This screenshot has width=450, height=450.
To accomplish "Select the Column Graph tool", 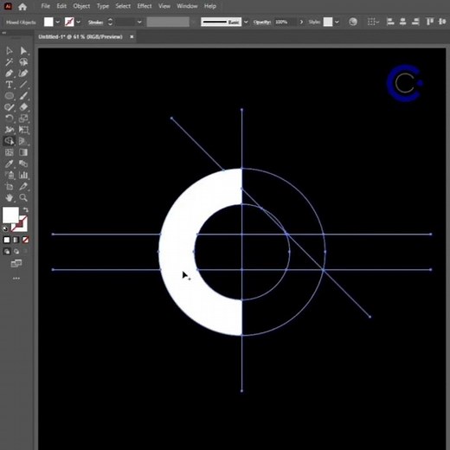I will [x=23, y=175].
